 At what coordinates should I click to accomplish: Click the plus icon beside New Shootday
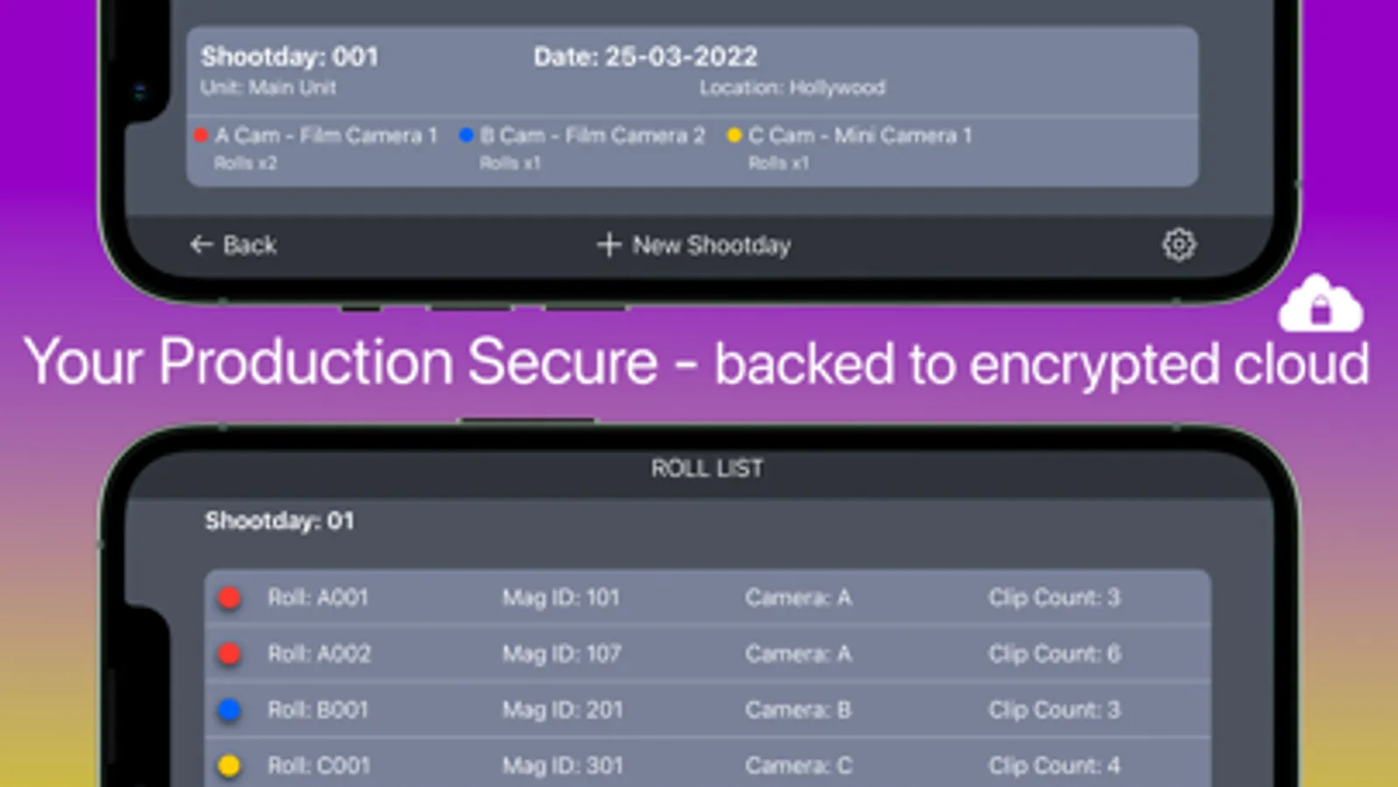point(609,245)
